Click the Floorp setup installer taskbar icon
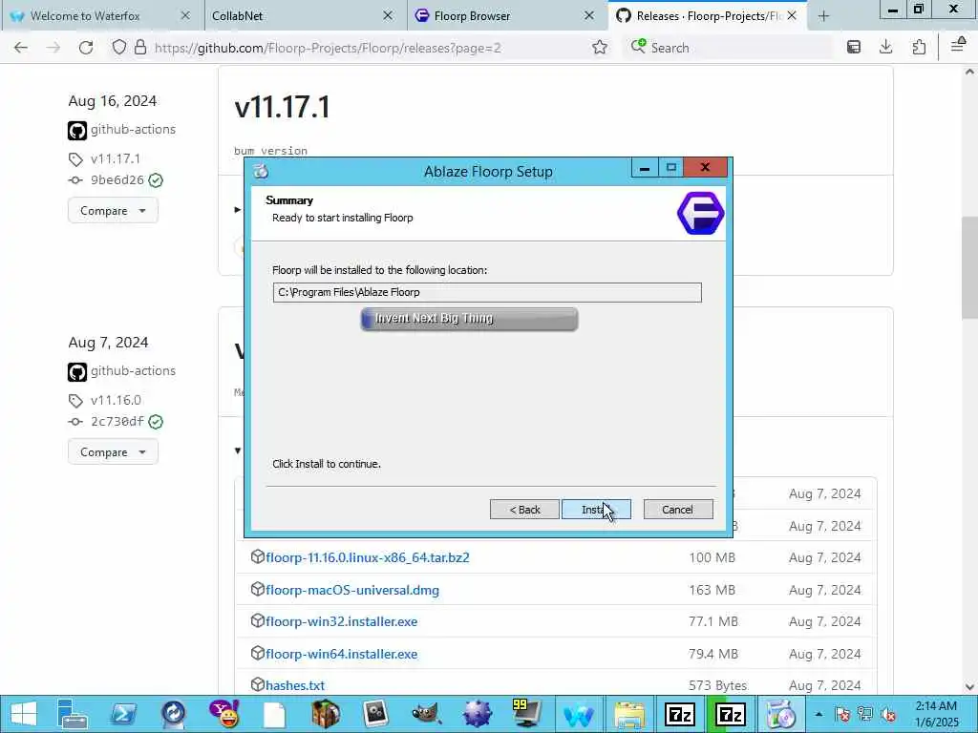Screen dimensions: 978x733 781,714
